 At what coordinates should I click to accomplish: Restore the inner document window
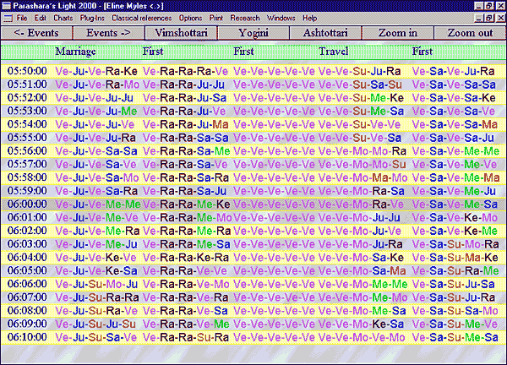490,18
